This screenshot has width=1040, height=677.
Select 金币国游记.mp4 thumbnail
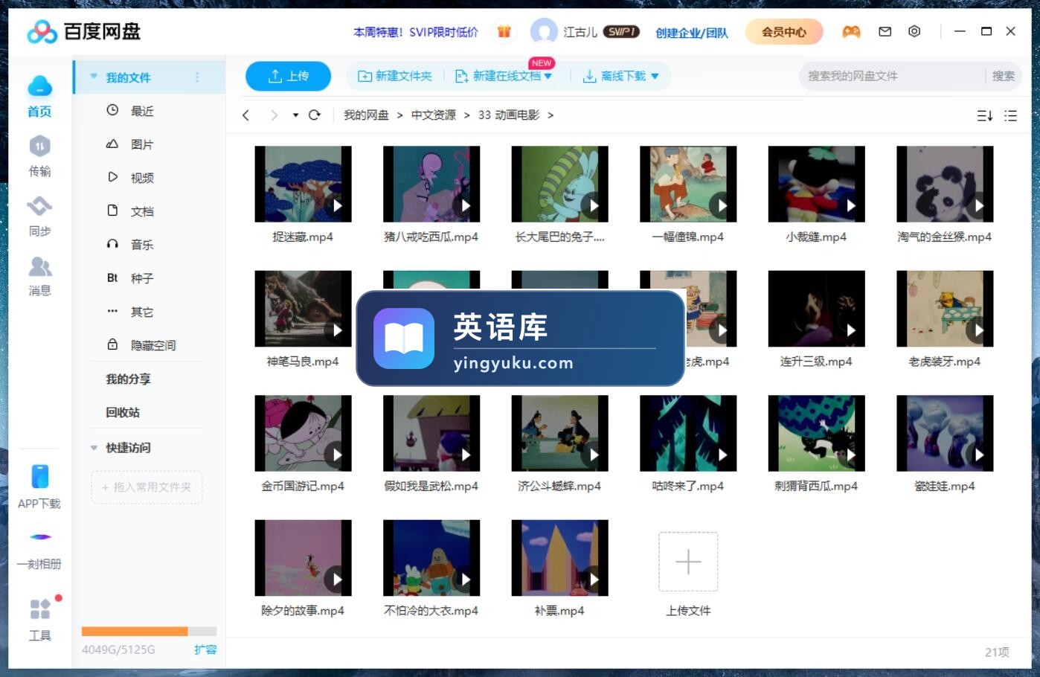[303, 433]
